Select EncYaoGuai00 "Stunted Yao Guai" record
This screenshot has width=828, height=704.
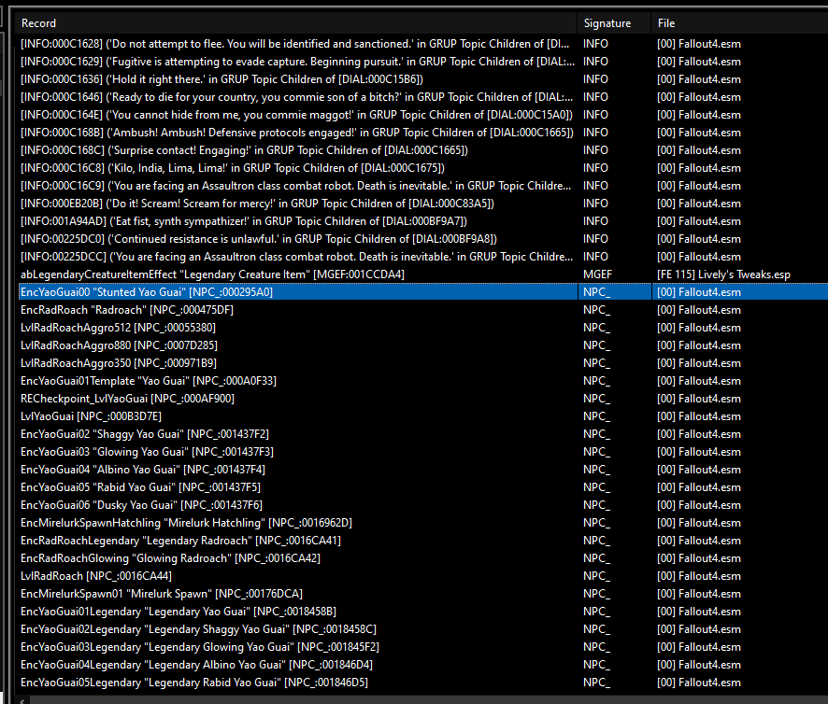[x=422, y=292]
